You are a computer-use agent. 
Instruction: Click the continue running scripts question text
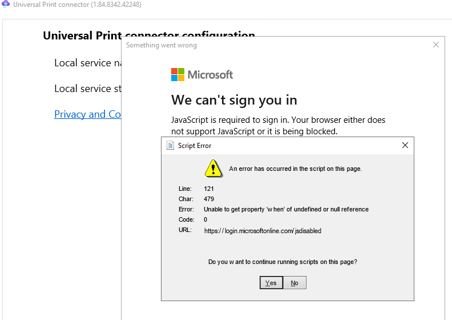click(282, 262)
